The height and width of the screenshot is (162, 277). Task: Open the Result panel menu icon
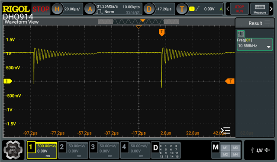click(x=267, y=22)
